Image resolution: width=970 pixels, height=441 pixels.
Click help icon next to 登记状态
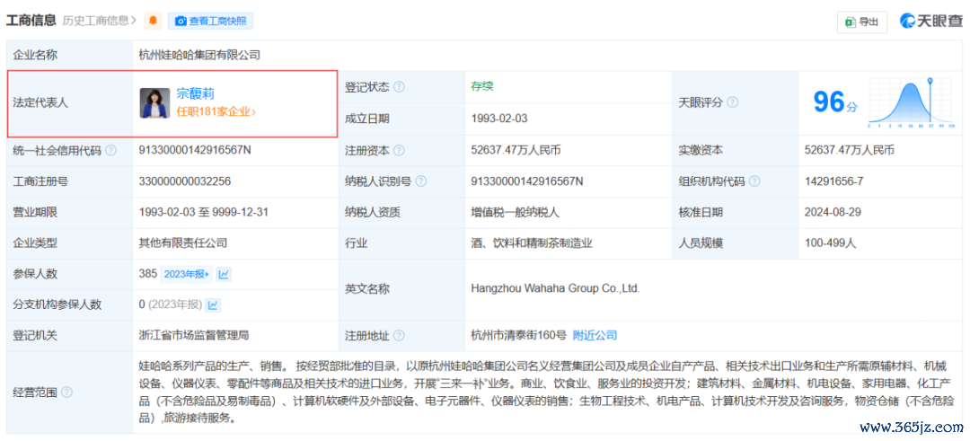399,87
